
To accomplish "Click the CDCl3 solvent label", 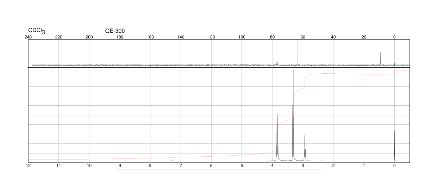I will (x=37, y=31).
